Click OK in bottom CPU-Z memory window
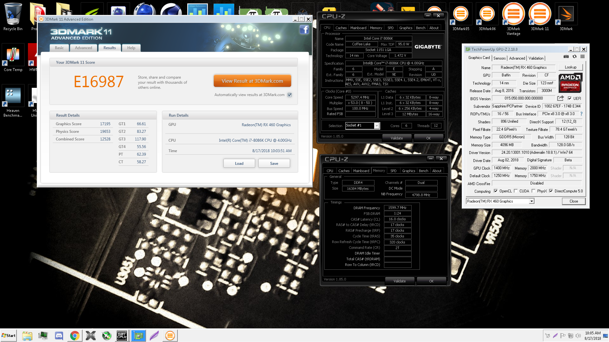 431,281
